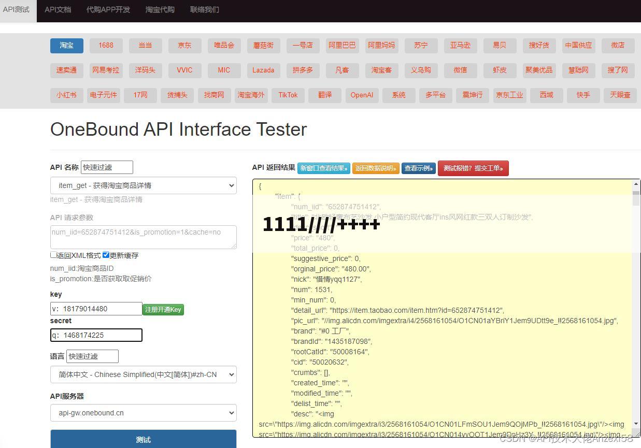Select the 拼多多 platform button
The width and height of the screenshot is (641, 448).
click(x=303, y=70)
